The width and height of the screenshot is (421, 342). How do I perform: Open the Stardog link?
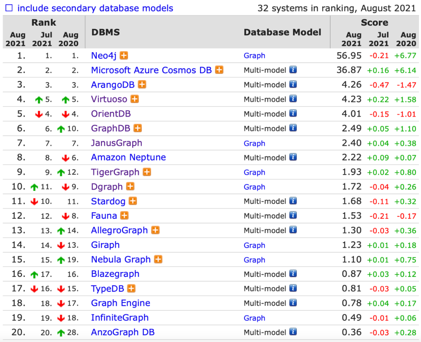coord(108,201)
